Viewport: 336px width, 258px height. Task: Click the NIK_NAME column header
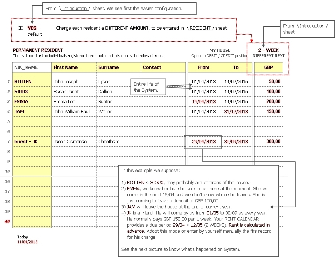(x=32, y=67)
